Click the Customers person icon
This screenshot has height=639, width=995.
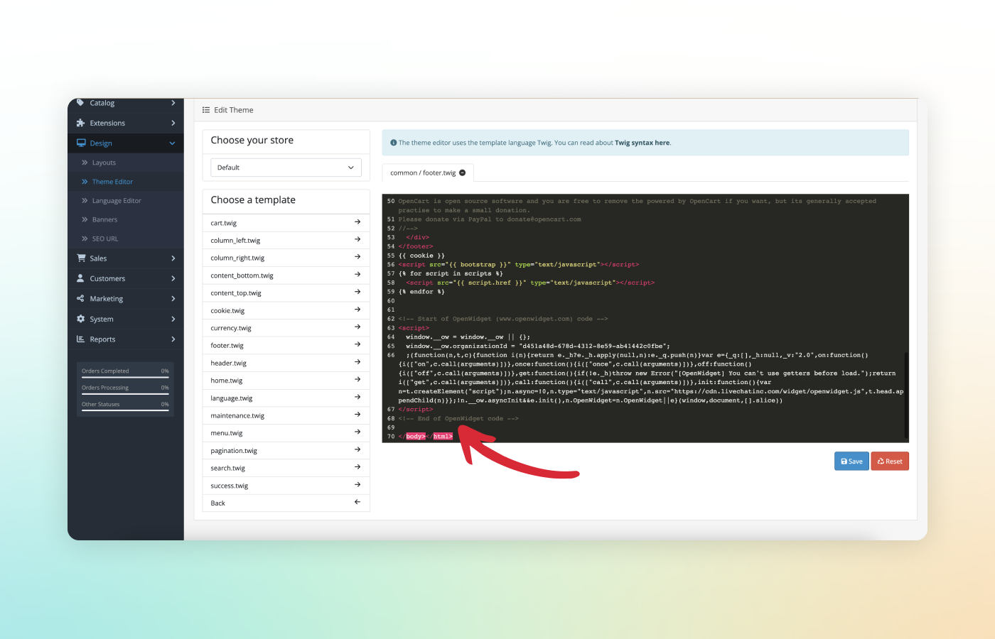coord(80,278)
